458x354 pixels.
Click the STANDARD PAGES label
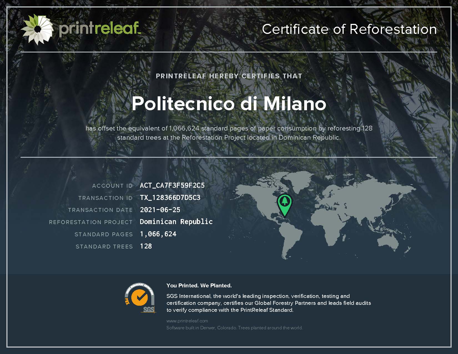pos(104,235)
